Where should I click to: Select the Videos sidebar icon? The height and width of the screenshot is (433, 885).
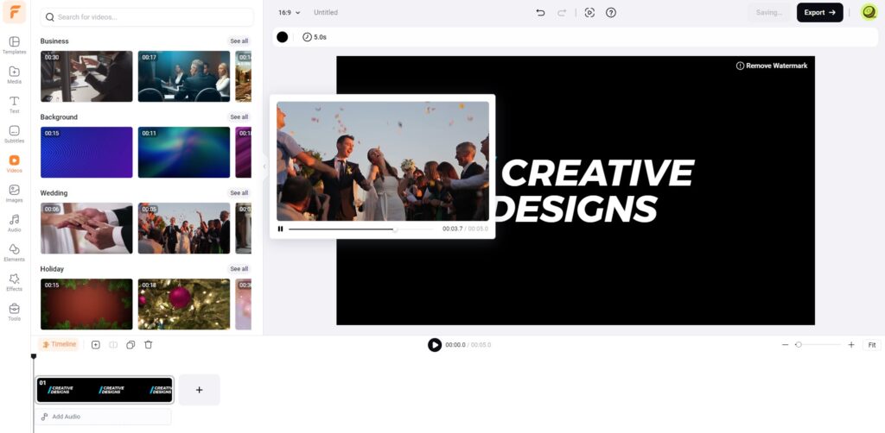click(x=14, y=164)
